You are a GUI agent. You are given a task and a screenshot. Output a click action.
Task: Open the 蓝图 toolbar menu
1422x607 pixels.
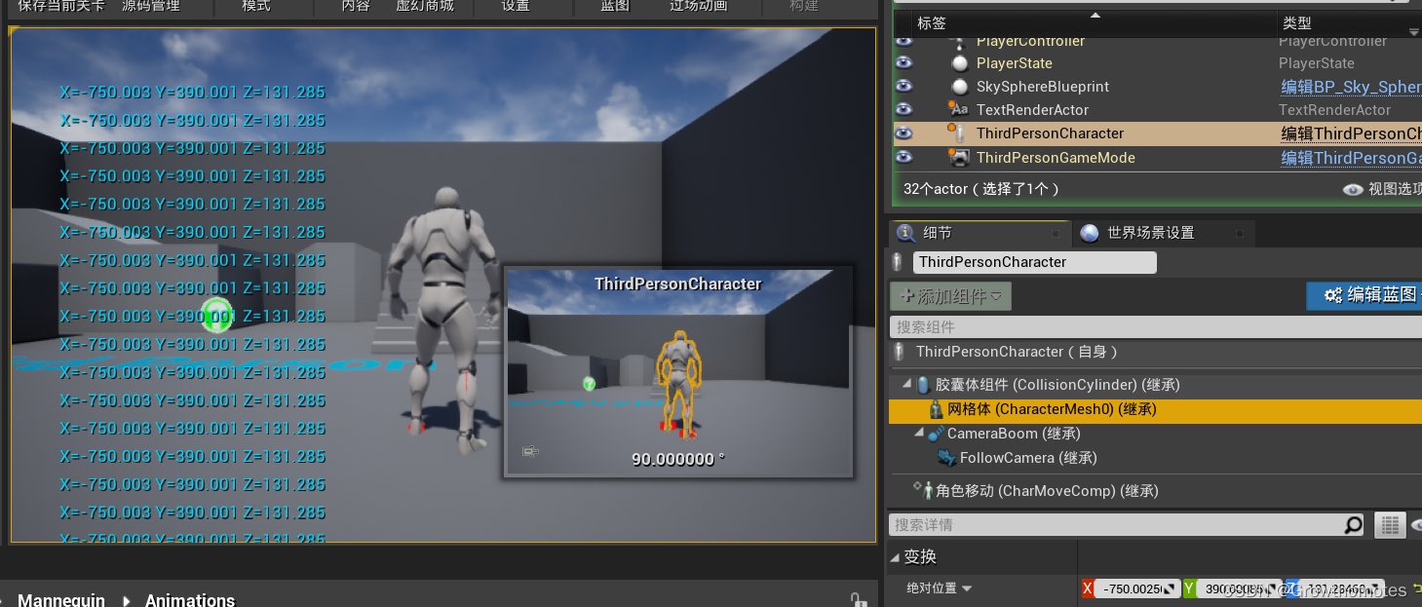tap(615, 6)
